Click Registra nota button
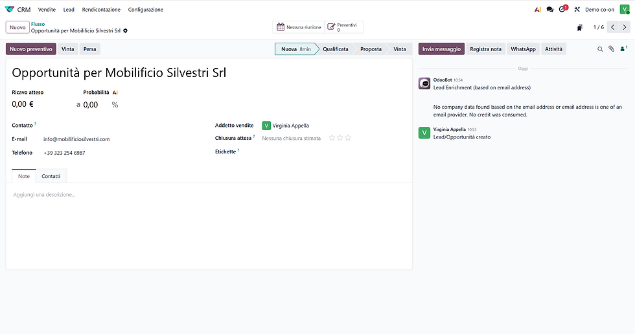635x334 pixels. click(x=485, y=49)
